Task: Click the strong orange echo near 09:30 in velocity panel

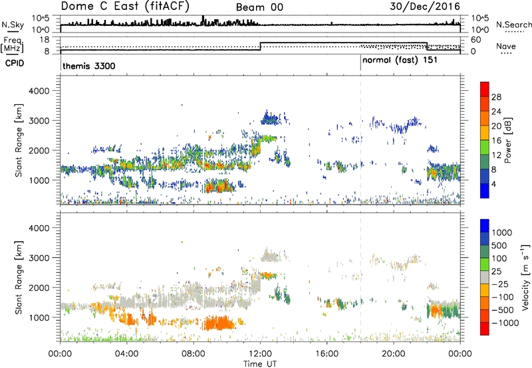Action: pyautogui.click(x=219, y=323)
